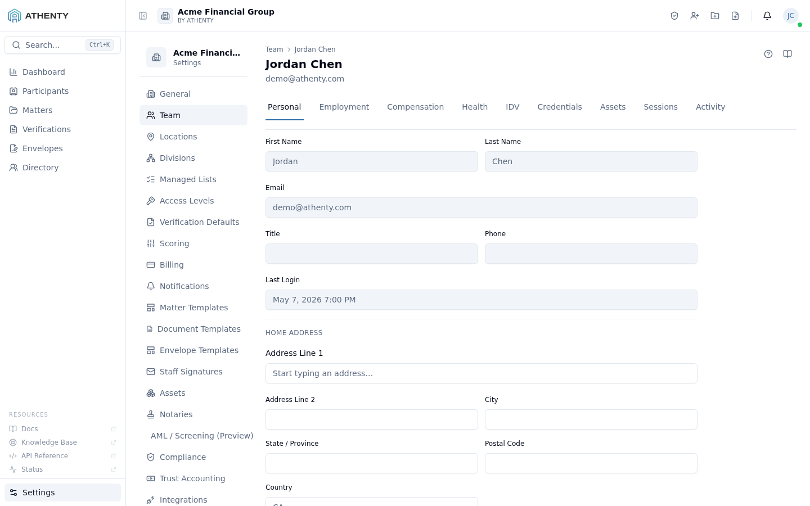Click the Team breadcrumb link
This screenshot has width=810, height=506.
(274, 49)
